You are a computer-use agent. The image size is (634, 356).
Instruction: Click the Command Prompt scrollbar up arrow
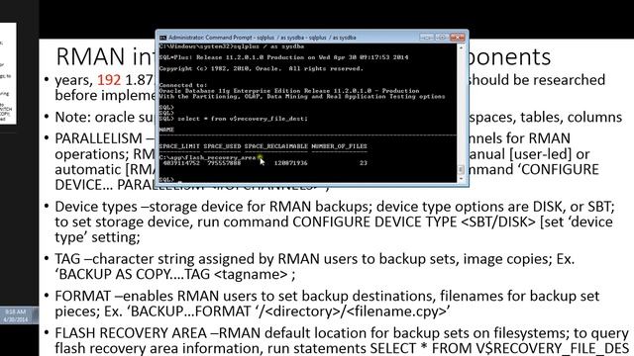coord(461,47)
